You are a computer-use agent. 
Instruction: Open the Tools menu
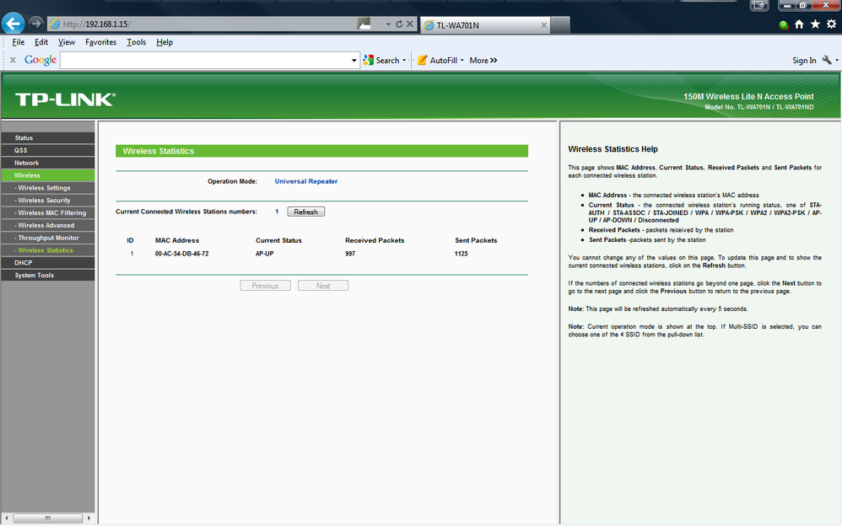[x=137, y=42]
